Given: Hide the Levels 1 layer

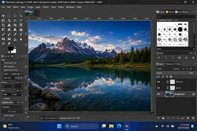Looking at the screenshot, I should 159,88.
